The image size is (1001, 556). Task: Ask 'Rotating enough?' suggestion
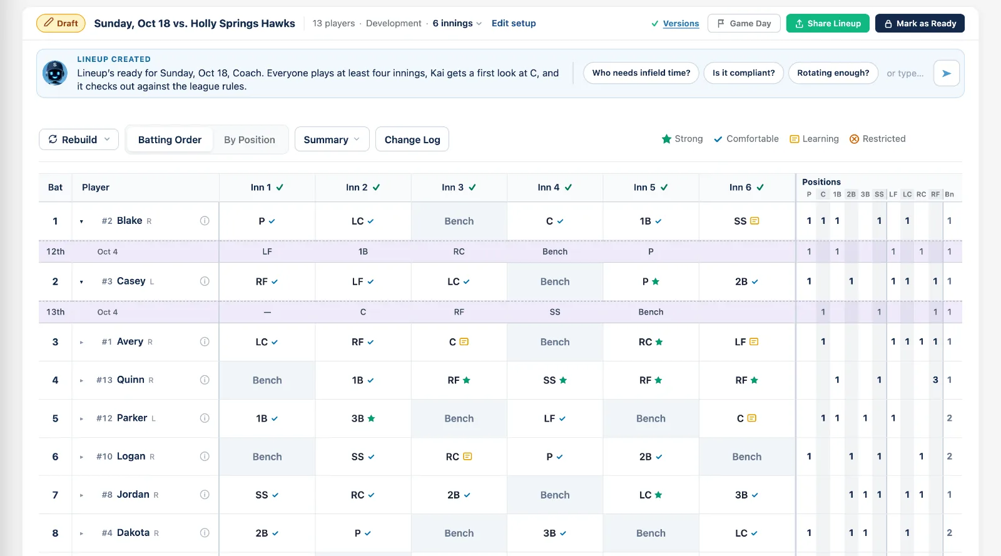[833, 73]
